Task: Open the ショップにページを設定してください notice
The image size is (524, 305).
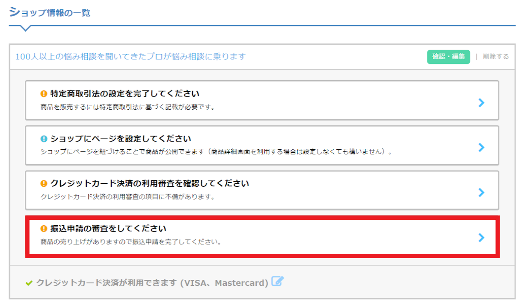Action: click(x=262, y=145)
